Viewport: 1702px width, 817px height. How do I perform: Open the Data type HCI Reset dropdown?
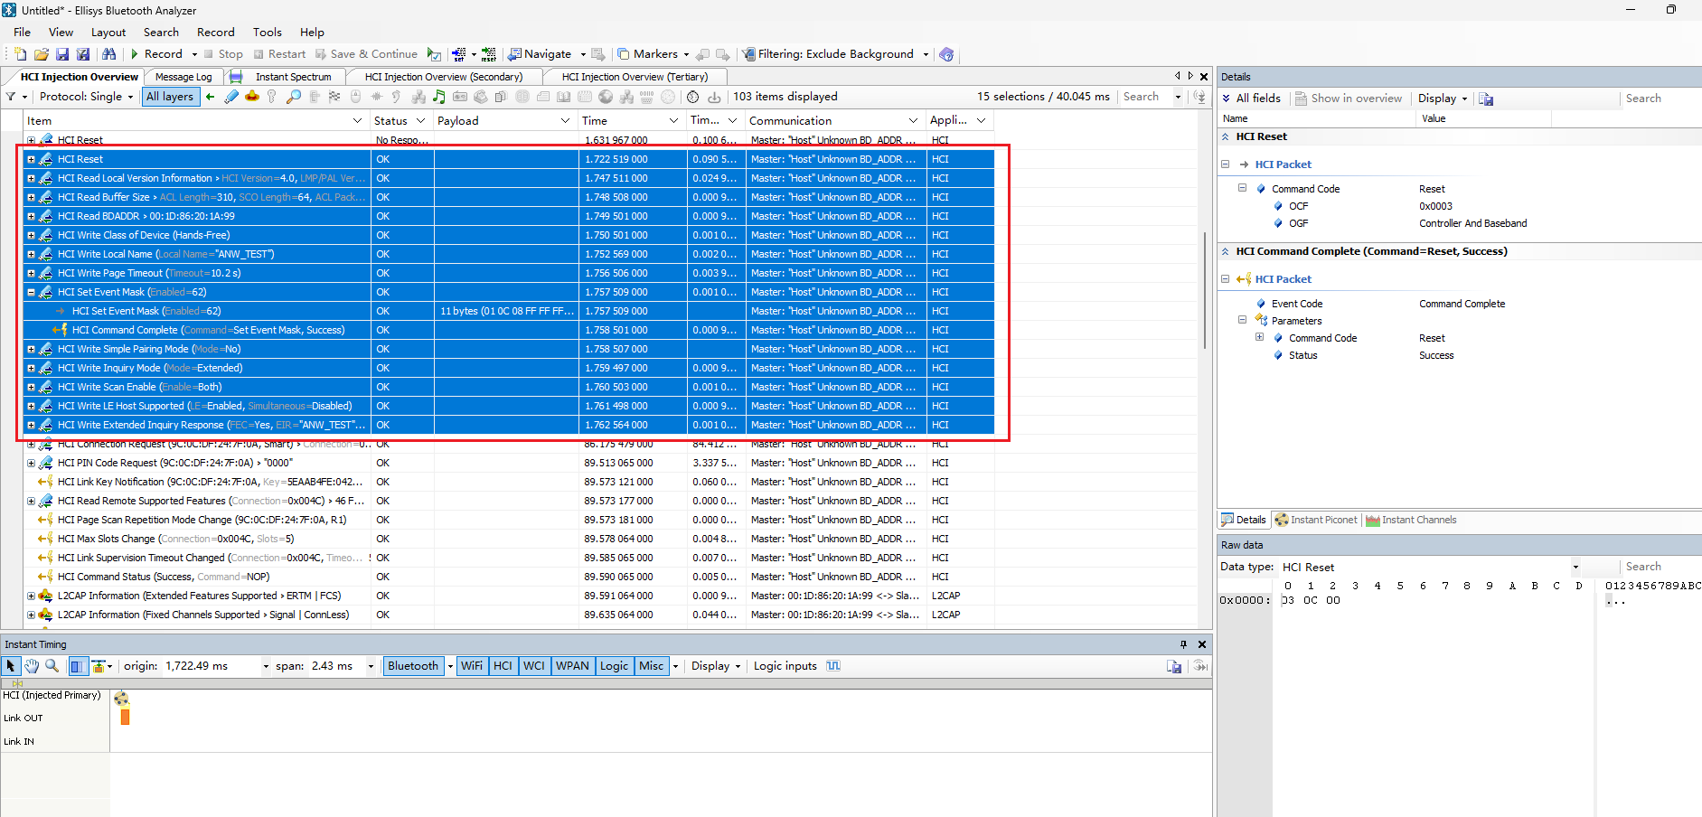coord(1575,567)
